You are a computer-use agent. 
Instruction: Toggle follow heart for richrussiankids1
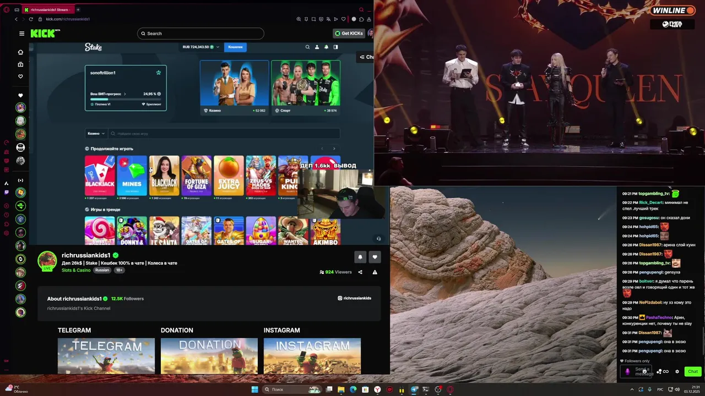tap(375, 257)
